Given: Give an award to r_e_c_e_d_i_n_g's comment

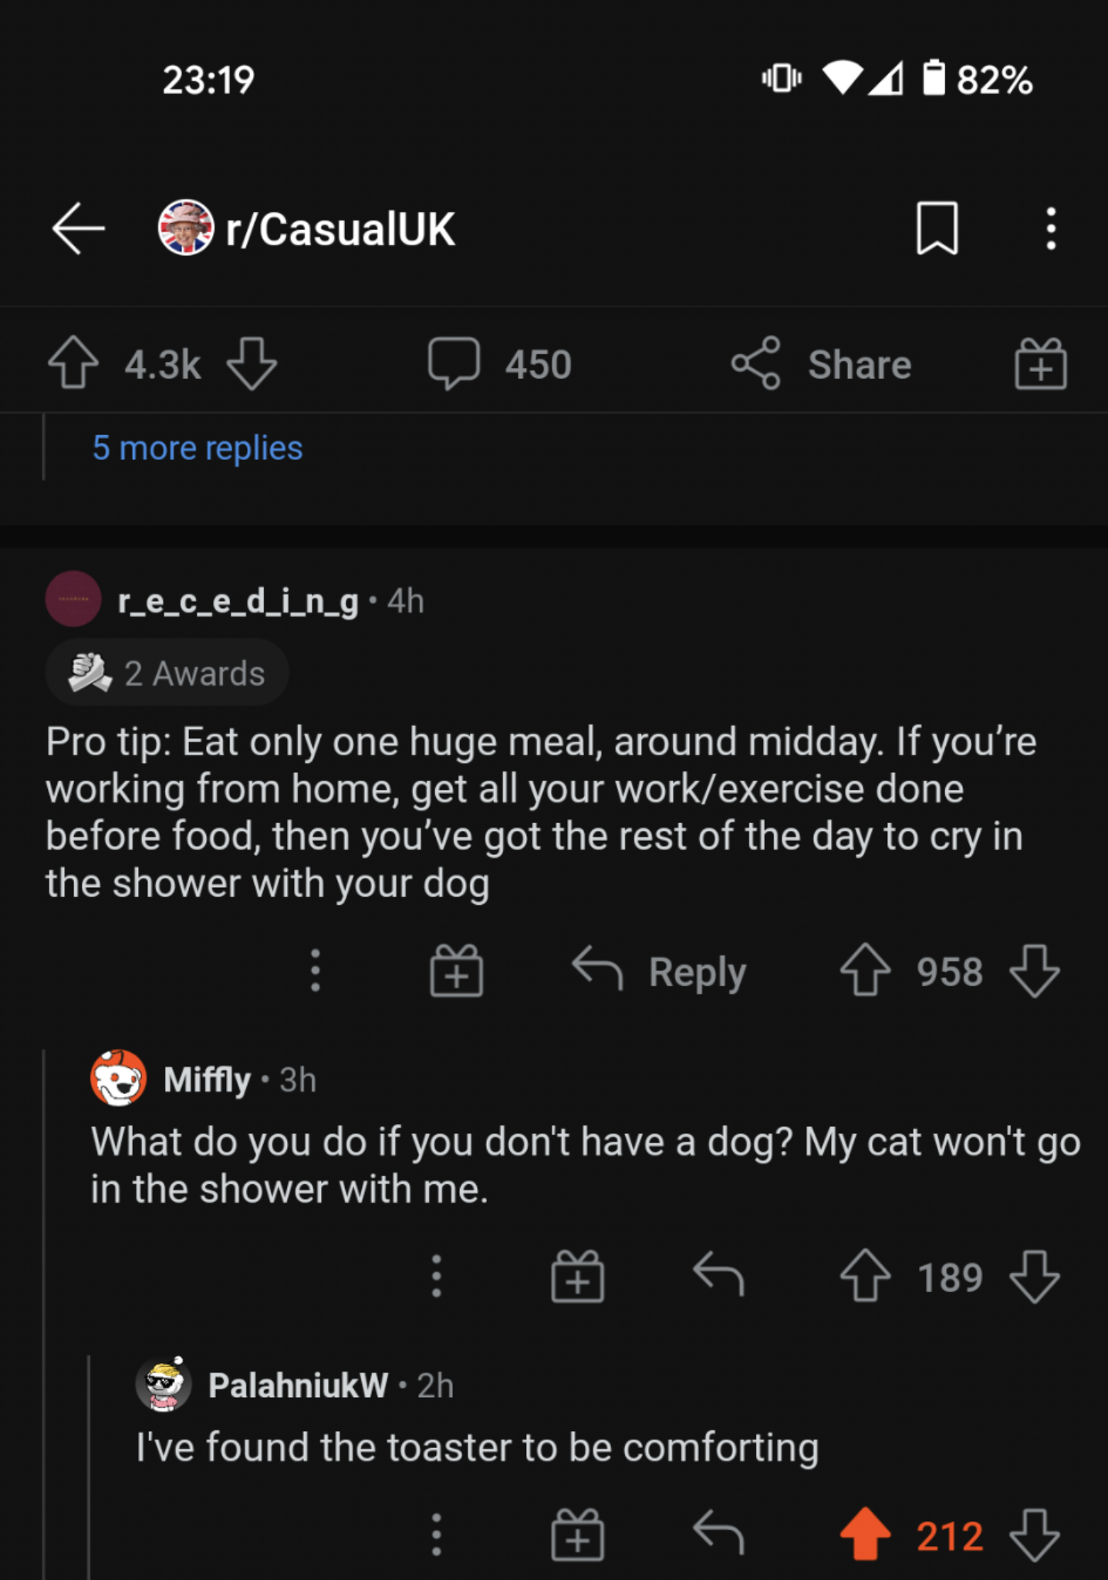Looking at the screenshot, I should (456, 971).
